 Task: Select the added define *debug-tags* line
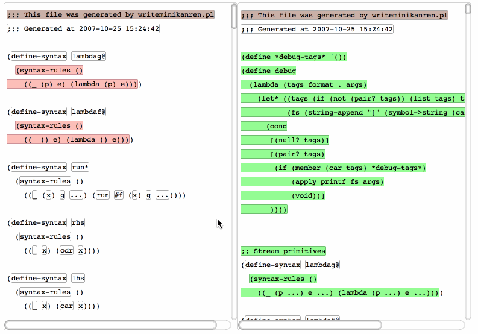pos(294,57)
